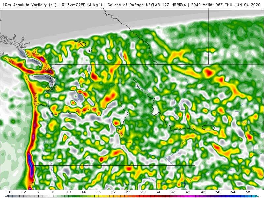The width and height of the screenshot is (264, 198).
Task: Click the '14' color scale label
Action: [x=83, y=192]
